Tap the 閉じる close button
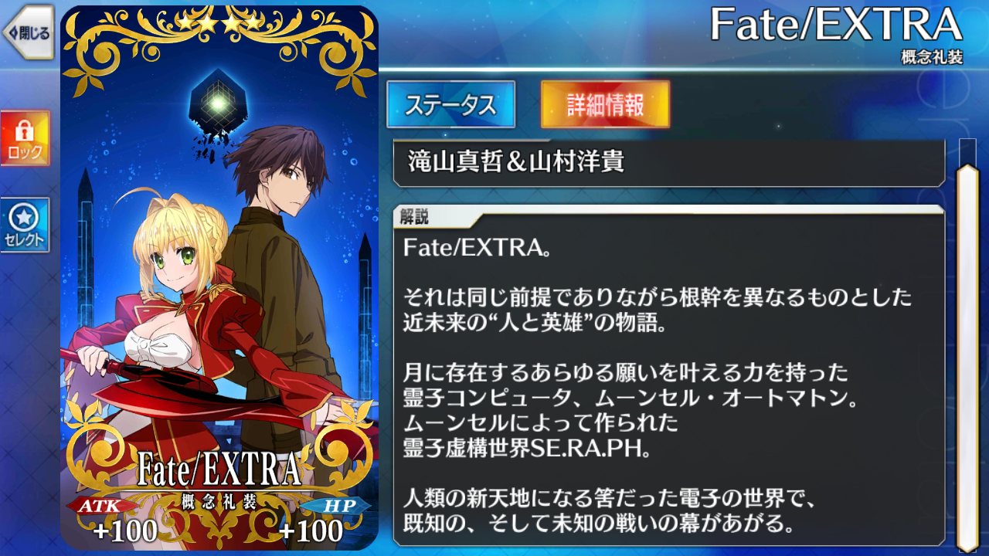989x556 pixels. 27,32
